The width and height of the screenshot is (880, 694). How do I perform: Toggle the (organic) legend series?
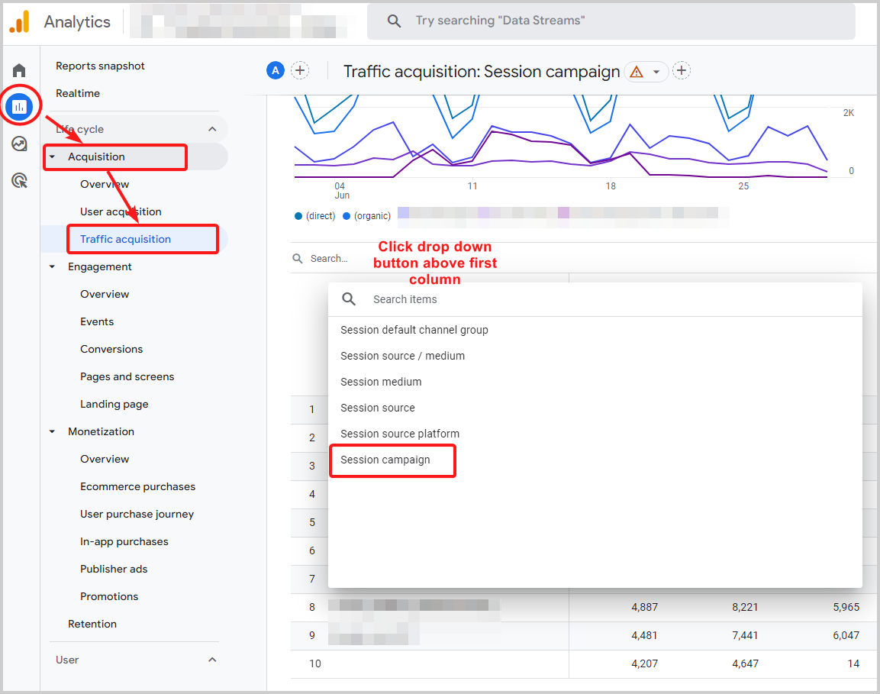(366, 216)
